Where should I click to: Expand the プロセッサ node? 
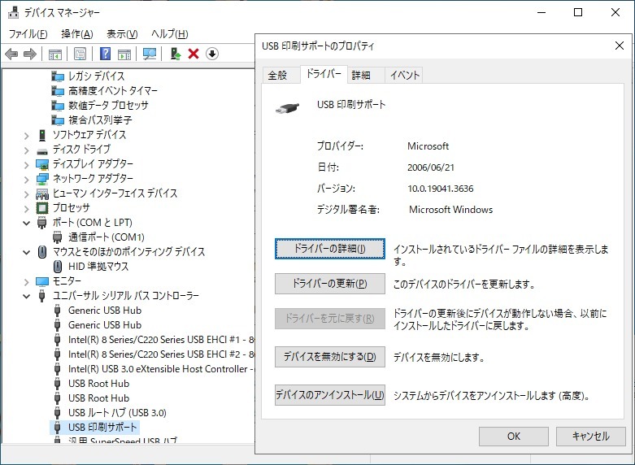click(x=26, y=209)
